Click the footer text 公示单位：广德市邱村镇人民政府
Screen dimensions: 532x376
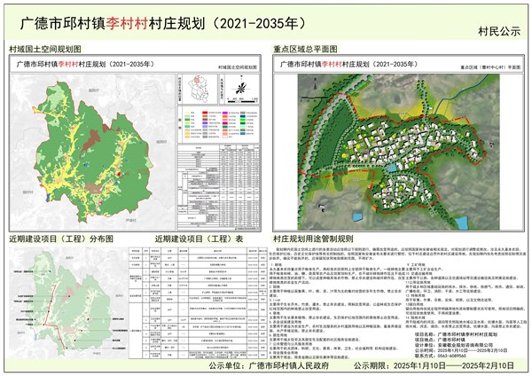[269, 365]
